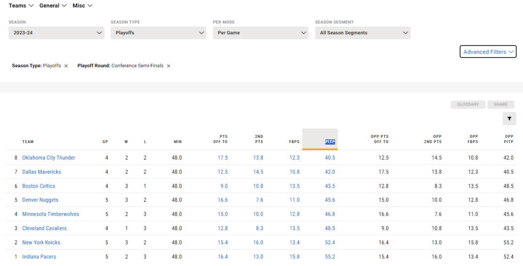
Task: Select Pacers' OPP PITP value 52.4
Action: point(508,257)
